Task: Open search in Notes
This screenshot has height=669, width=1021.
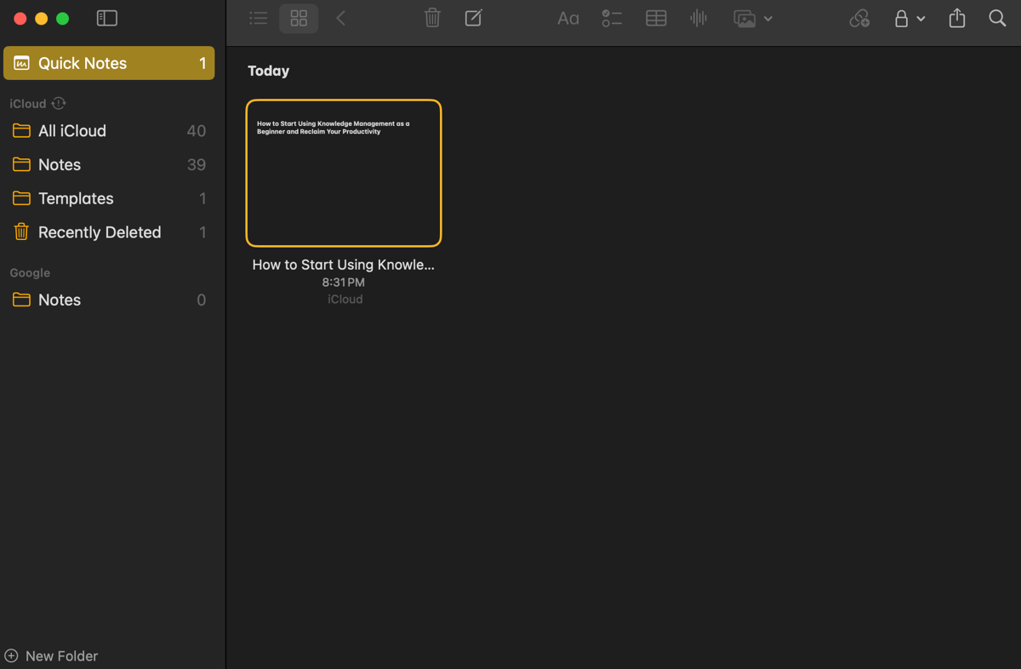Action: (x=996, y=18)
